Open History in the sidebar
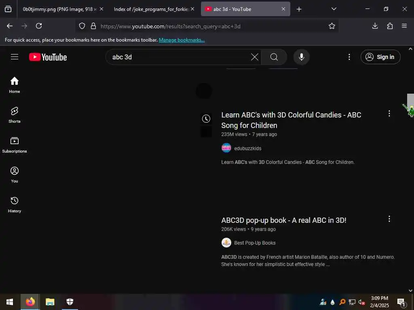Viewport: 414px width, 310px height. click(15, 205)
